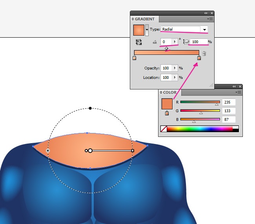The width and height of the screenshot is (255, 224).
Task: Select the left gradient color stop
Action: pos(134,58)
